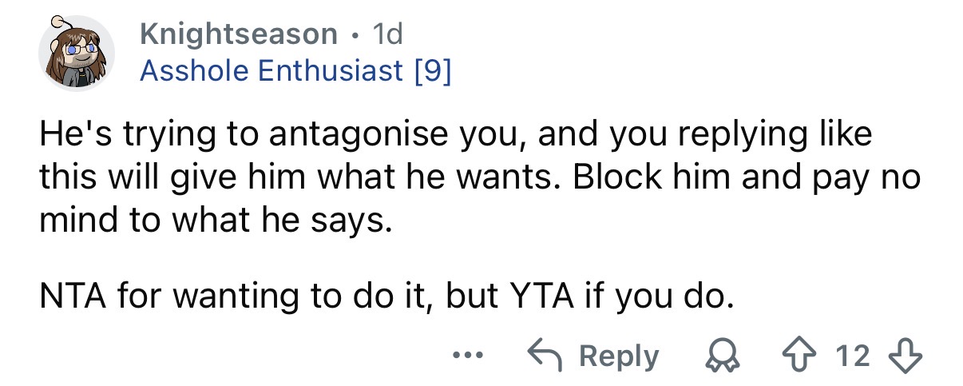Click the phrase "mind to what he says"
Screen dimensions: 963x386
point(216,217)
